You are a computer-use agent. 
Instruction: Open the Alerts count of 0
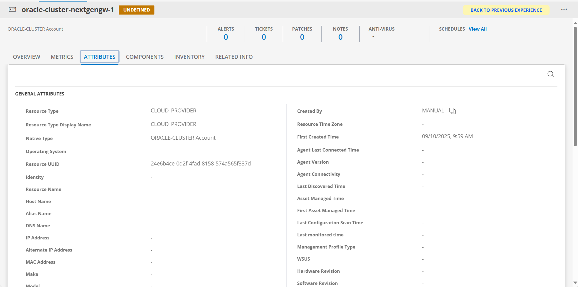(226, 37)
